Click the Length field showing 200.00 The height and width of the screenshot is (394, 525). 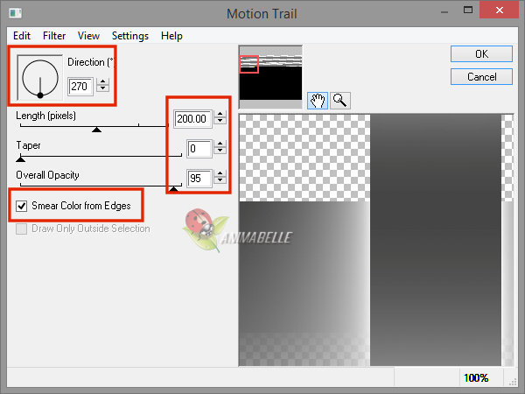click(192, 119)
